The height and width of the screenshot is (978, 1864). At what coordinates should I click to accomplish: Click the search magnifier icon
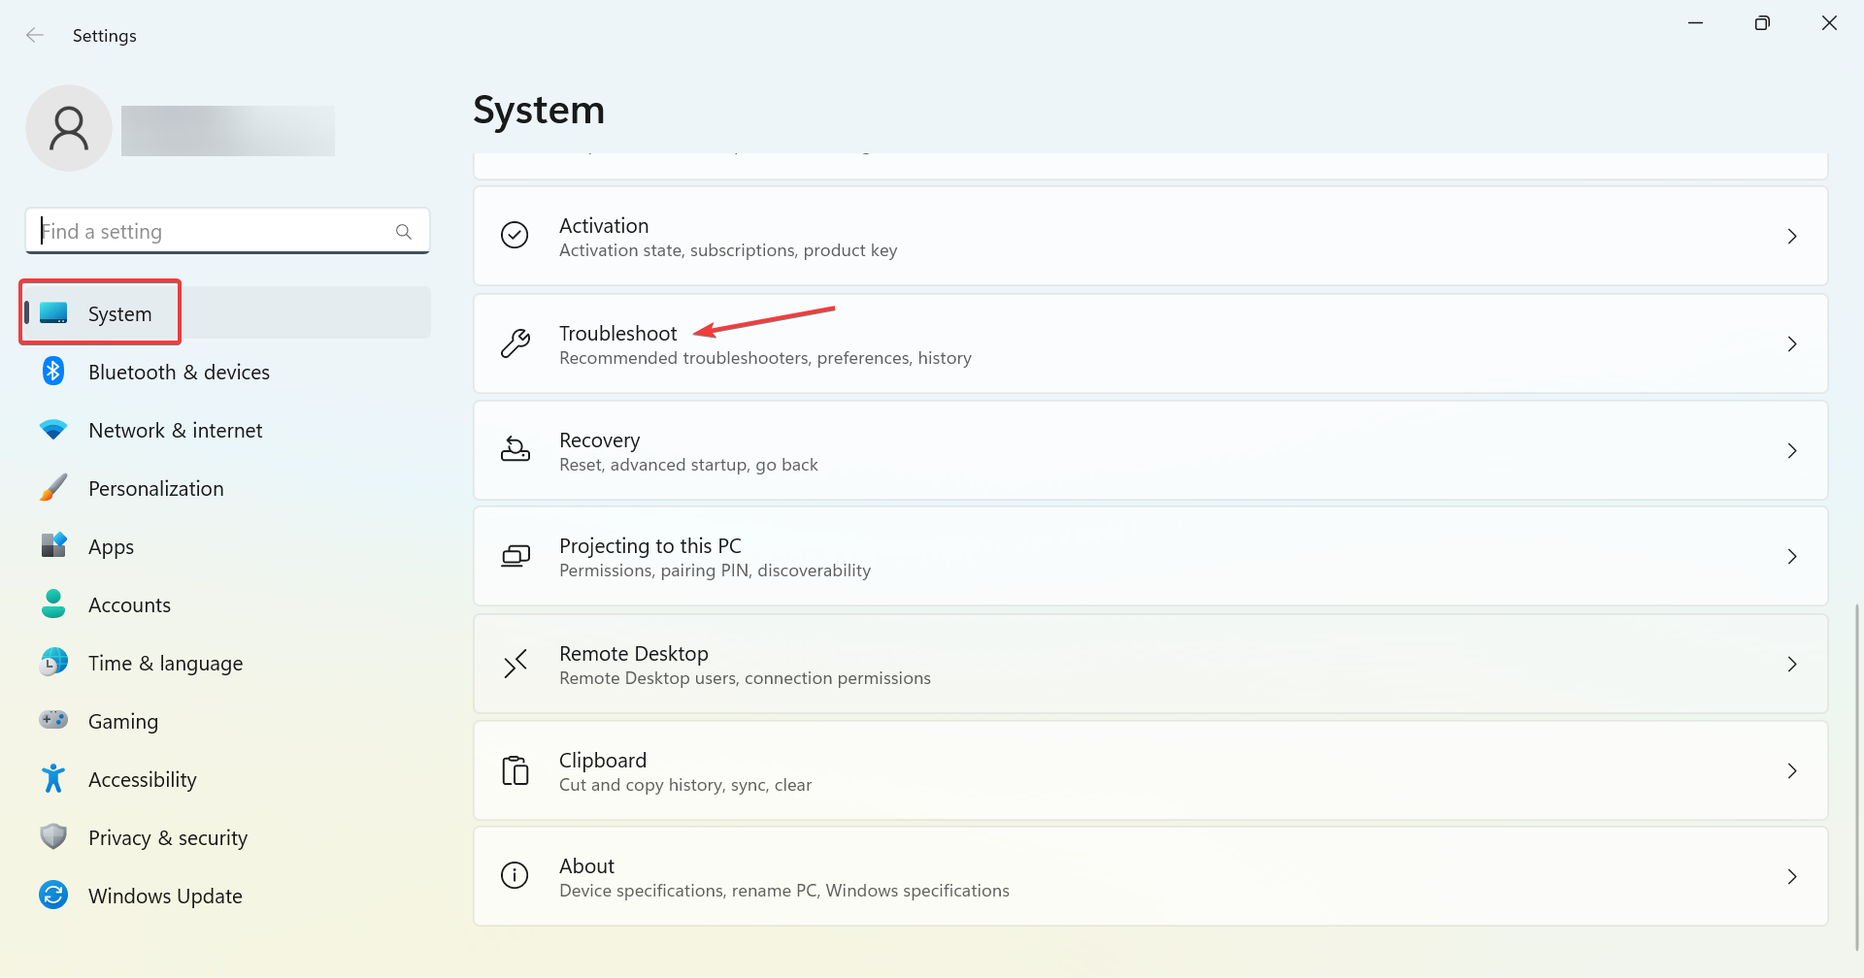pos(404,232)
